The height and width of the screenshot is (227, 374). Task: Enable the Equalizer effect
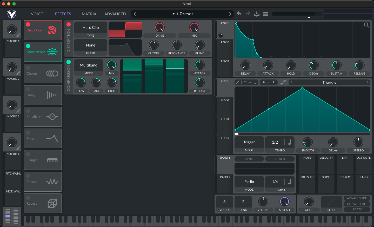(x=28, y=111)
